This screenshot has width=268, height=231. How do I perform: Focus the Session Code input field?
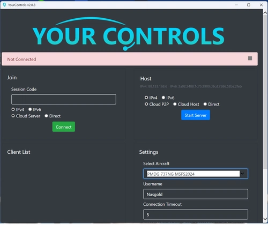click(64, 99)
